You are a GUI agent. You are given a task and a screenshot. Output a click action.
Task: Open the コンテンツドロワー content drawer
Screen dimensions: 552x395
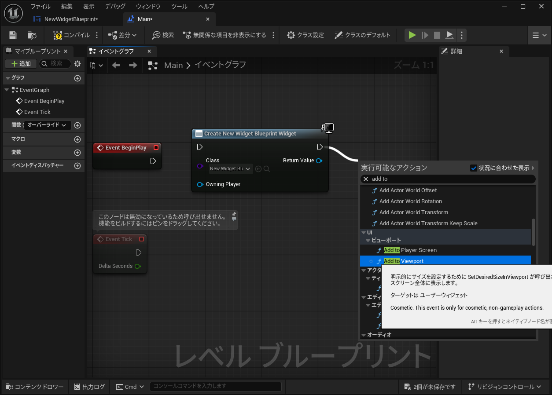tap(35, 387)
